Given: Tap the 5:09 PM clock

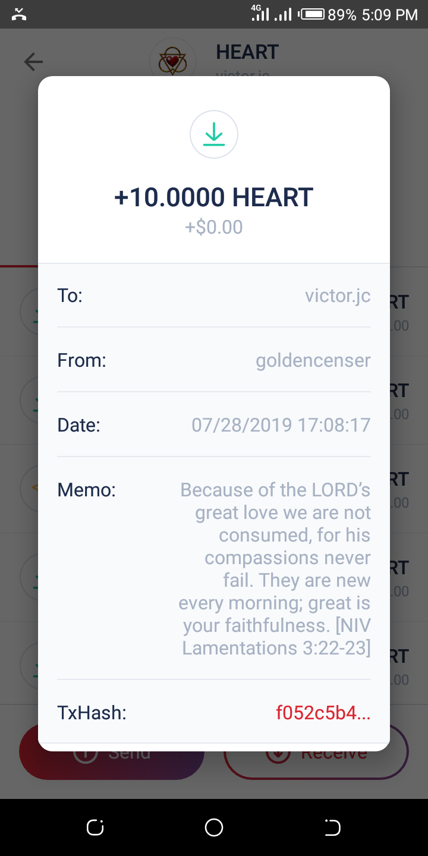Looking at the screenshot, I should pyautogui.click(x=389, y=14).
